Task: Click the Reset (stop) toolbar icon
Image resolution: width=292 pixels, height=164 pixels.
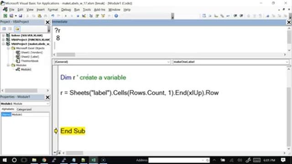Action: pyautogui.click(x=78, y=16)
